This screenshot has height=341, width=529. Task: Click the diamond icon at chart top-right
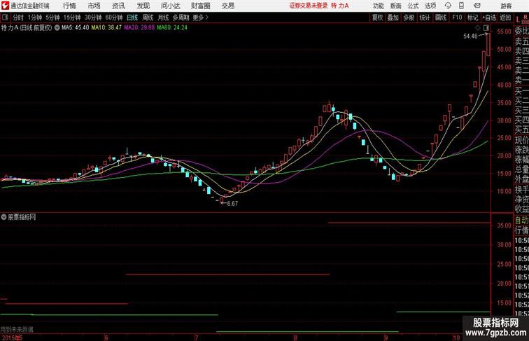pyautogui.click(x=478, y=28)
